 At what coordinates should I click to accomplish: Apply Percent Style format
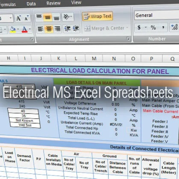153,27
